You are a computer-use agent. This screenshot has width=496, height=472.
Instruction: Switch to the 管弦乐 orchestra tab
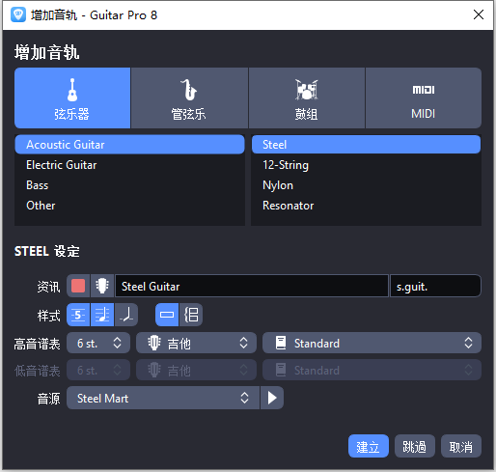click(x=189, y=97)
